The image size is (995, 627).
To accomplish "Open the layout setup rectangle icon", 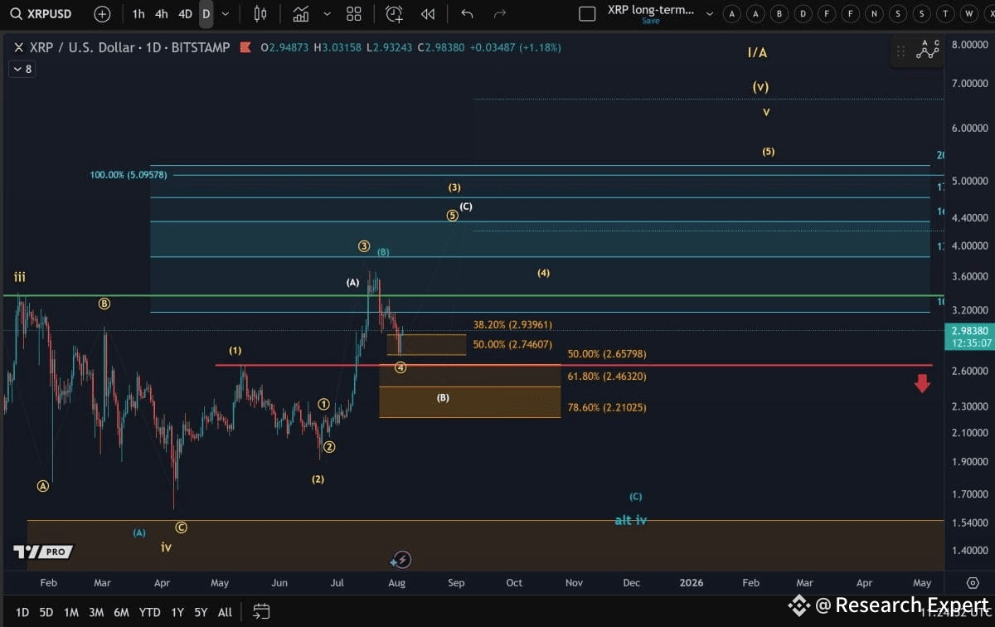I will pos(587,14).
